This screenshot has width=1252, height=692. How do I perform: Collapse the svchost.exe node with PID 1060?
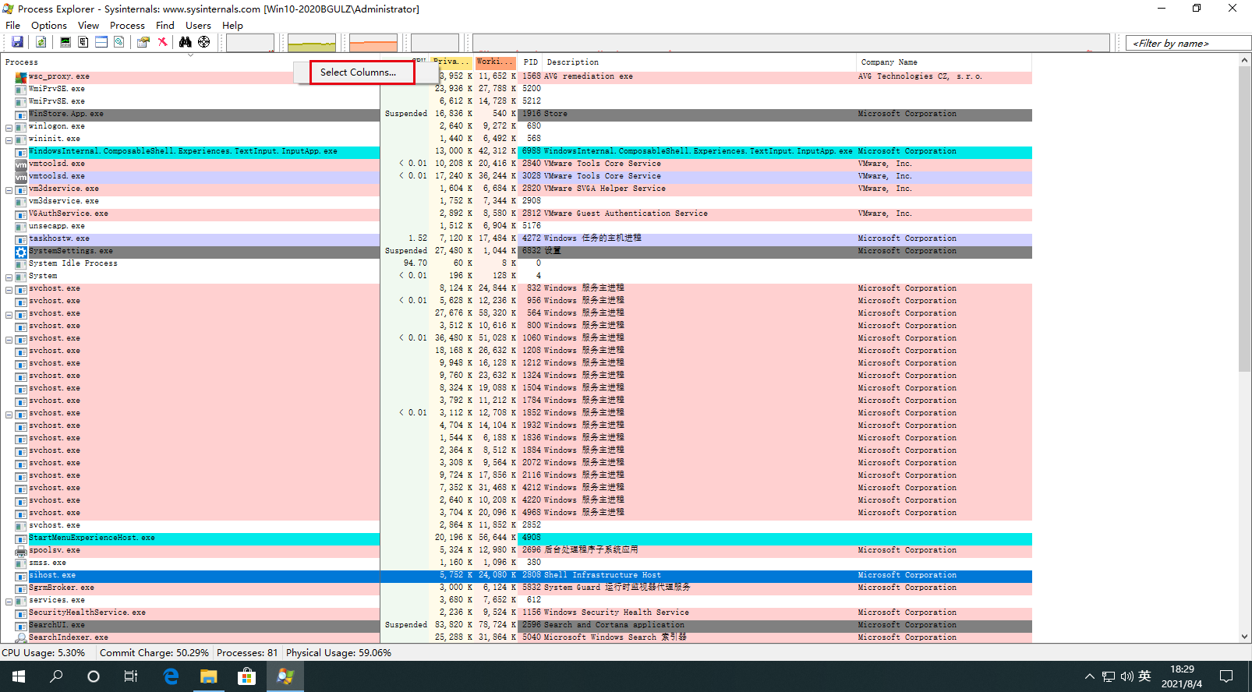click(9, 339)
